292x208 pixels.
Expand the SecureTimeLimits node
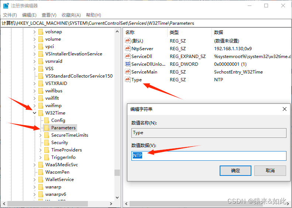40,135
